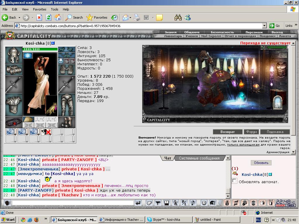The height and width of the screenshot is (224, 299).
Task: Click the 1113/1113 health bar
Action: coord(40,49)
